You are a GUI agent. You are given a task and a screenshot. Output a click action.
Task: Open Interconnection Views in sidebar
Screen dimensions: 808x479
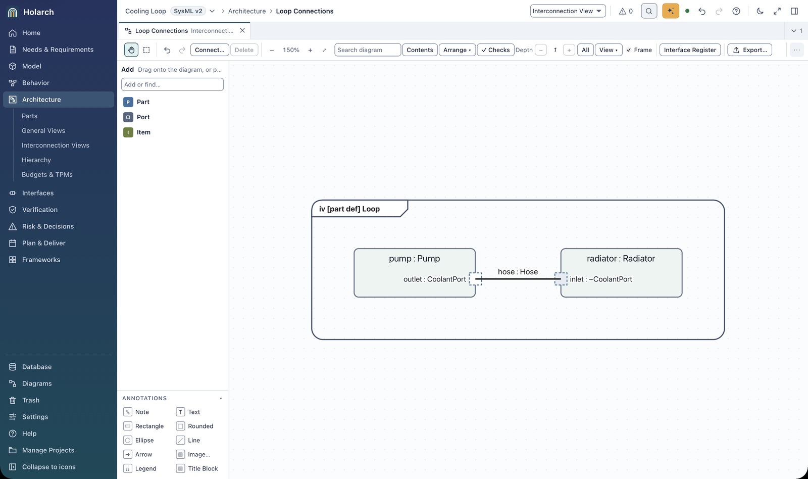click(56, 146)
